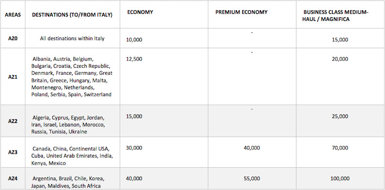
Task: Click the premium economy value 40,000 in the AZ3 row
Action: 252,148
